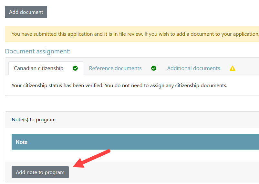Click the Note column header
Screen dimensions: 259x184
22,142
